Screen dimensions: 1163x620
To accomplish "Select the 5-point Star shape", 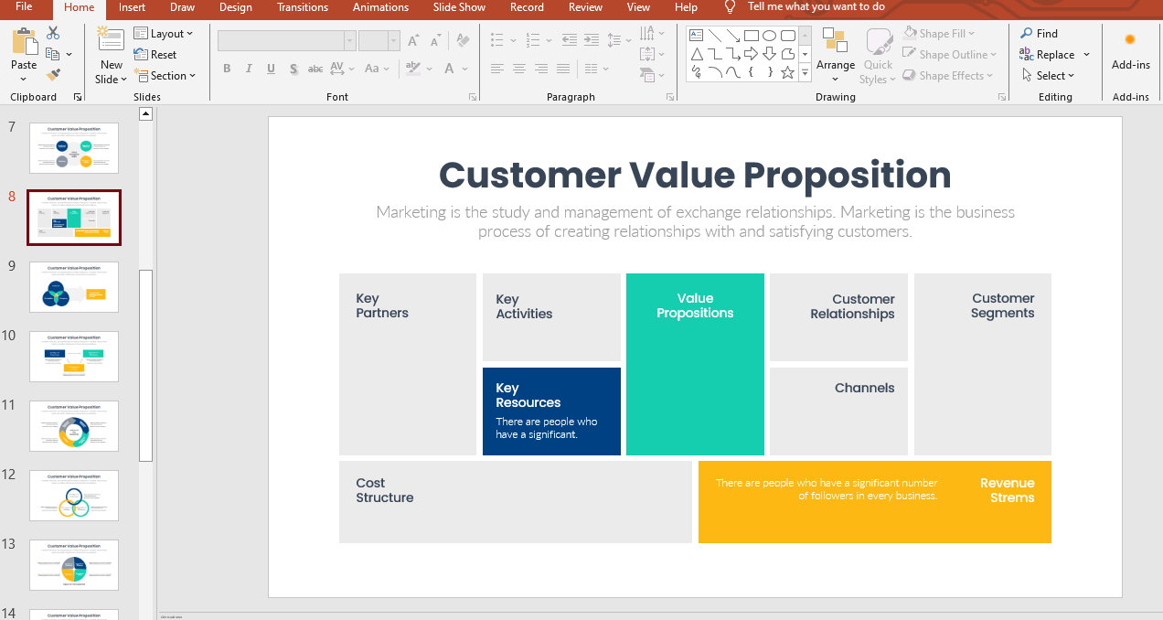I will 787,72.
